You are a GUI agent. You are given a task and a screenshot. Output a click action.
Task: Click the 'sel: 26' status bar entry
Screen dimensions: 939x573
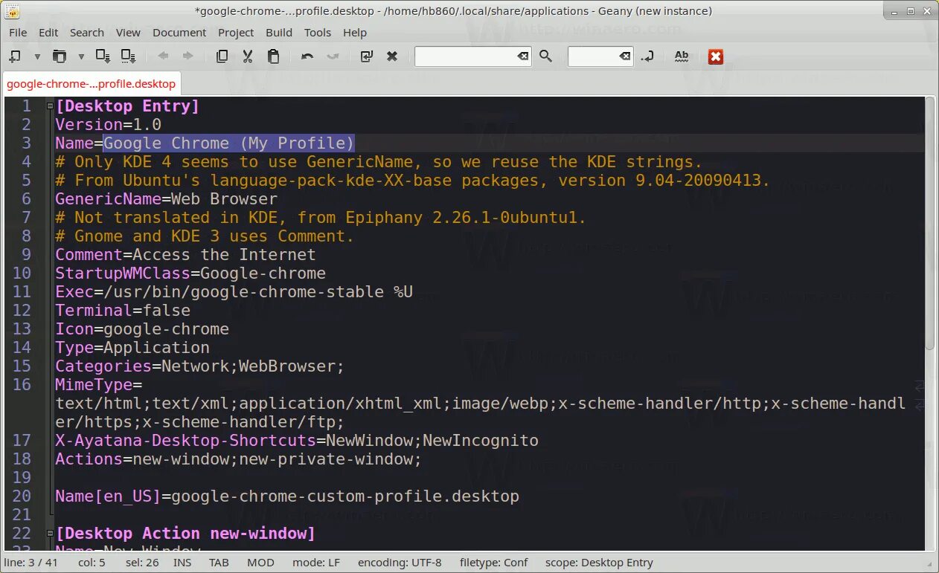pyautogui.click(x=141, y=563)
